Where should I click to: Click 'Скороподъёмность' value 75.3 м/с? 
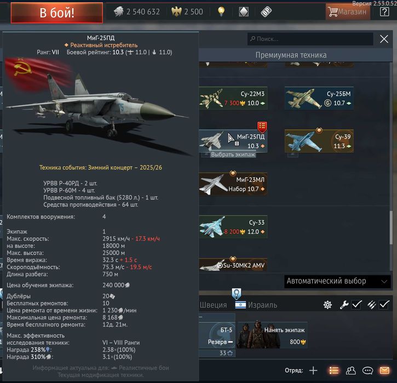point(113,267)
